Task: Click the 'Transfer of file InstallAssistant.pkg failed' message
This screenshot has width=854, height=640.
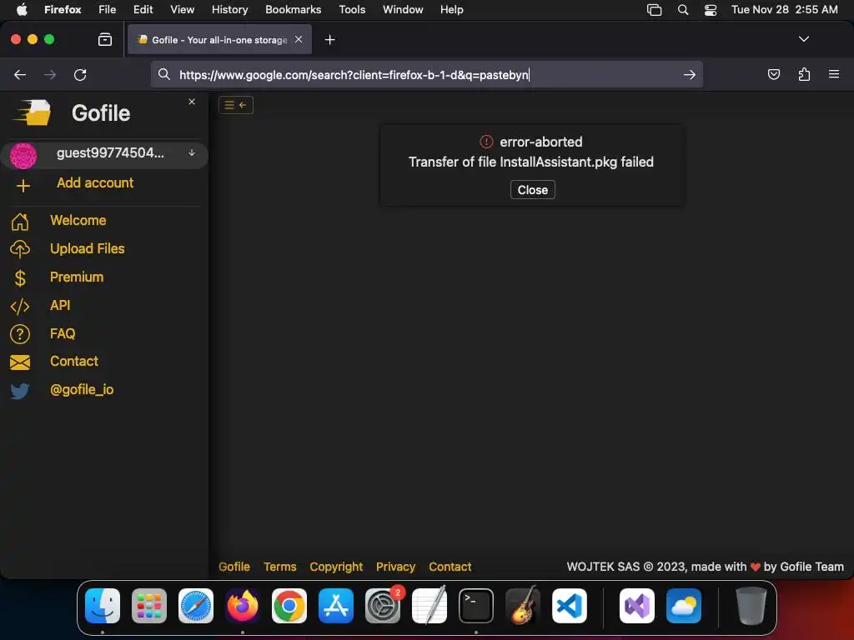Action: coord(531,162)
